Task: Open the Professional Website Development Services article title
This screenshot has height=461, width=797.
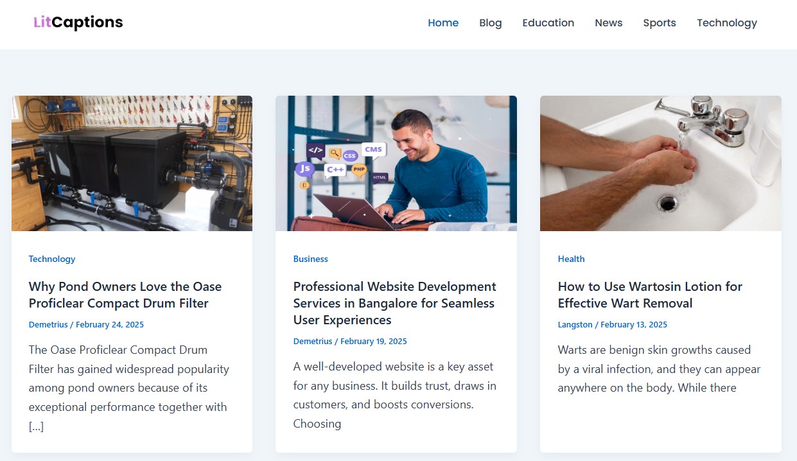Action: click(394, 303)
